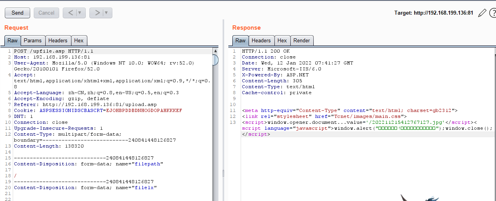Click the 'HTTP/1.1 200 OK' response line
This screenshot has width=496, height=201.
click(x=266, y=51)
